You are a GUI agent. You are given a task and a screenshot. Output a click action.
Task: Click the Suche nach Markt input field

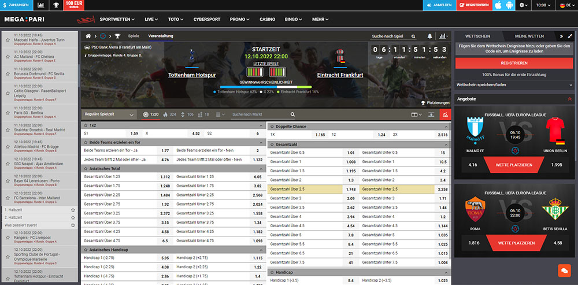pyautogui.click(x=260, y=114)
